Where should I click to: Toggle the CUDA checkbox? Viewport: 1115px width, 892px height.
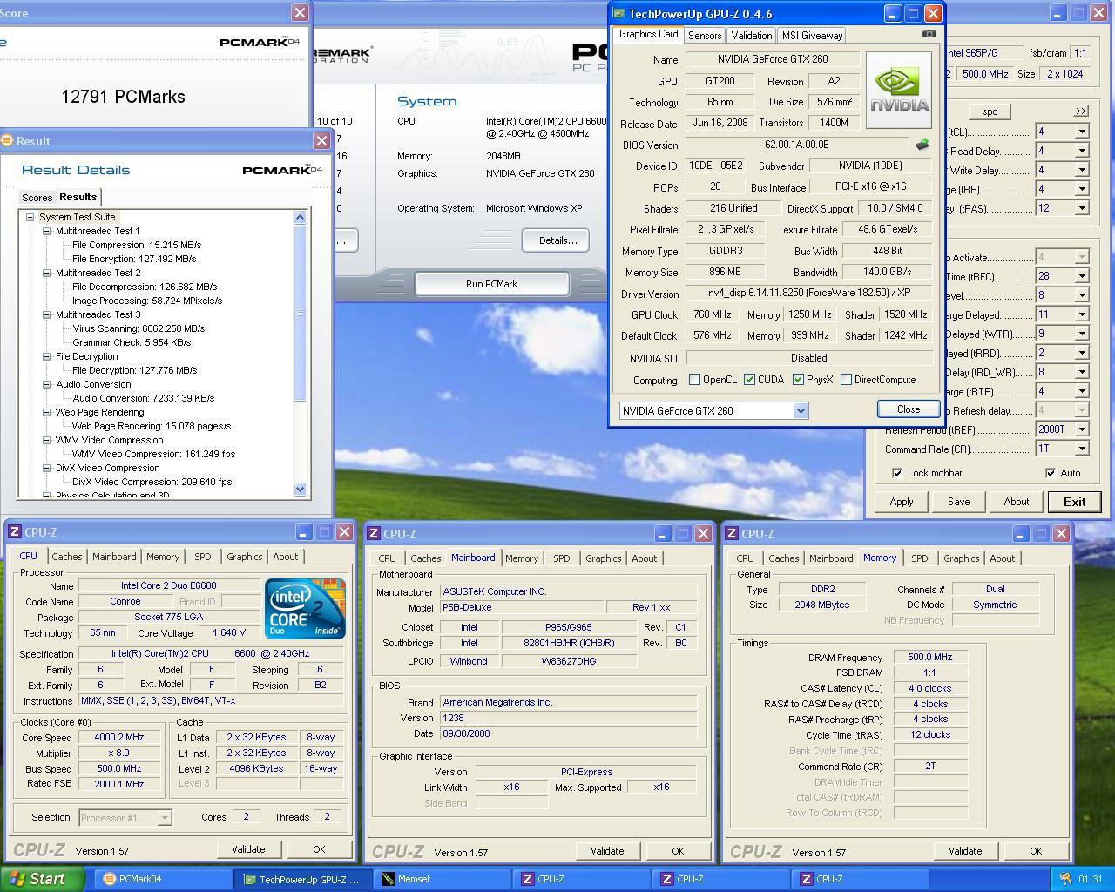pos(749,380)
